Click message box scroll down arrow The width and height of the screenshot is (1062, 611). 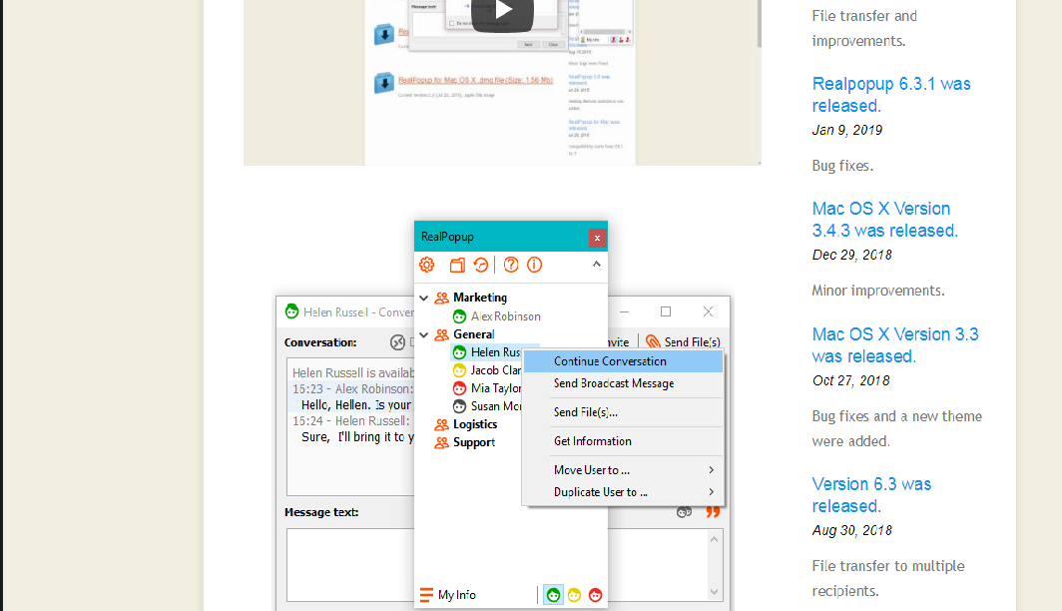point(714,592)
